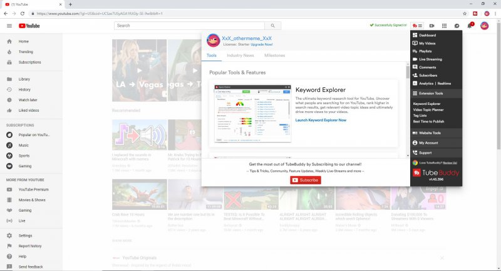Click Launch Keyword Explorer Now link
The width and height of the screenshot is (501, 271).
(321, 120)
